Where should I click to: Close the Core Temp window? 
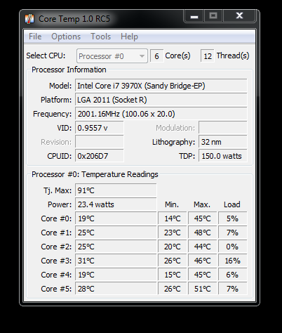[239, 16]
